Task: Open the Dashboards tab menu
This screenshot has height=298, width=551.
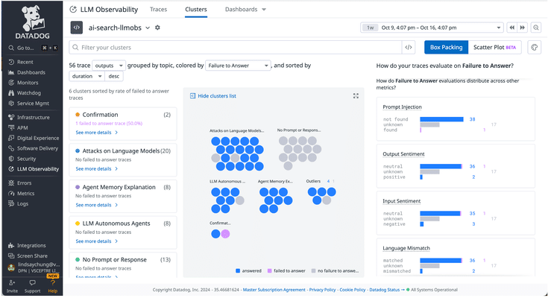Action: pyautogui.click(x=245, y=10)
